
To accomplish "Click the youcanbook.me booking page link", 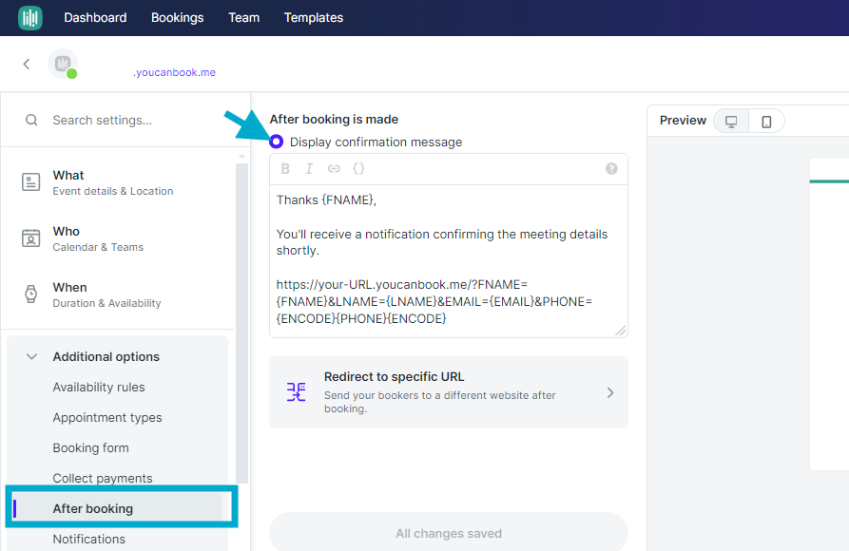I will (174, 72).
